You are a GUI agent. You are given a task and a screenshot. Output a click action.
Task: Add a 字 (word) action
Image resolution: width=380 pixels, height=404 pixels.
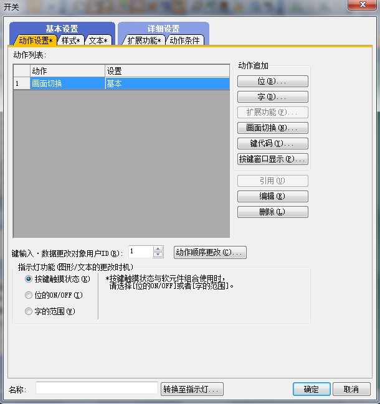[272, 97]
